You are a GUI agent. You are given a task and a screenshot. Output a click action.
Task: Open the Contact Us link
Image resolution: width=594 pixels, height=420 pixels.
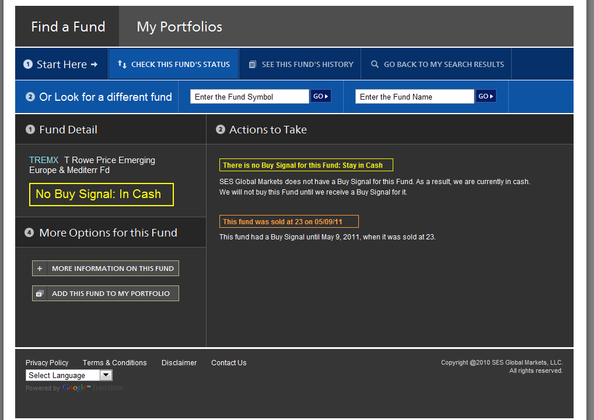point(229,363)
